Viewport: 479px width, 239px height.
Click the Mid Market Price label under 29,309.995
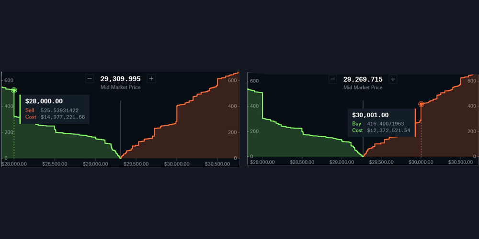[120, 87]
